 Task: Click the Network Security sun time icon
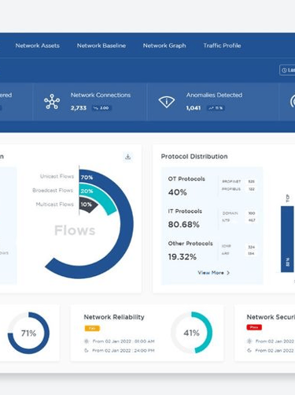tap(249, 341)
